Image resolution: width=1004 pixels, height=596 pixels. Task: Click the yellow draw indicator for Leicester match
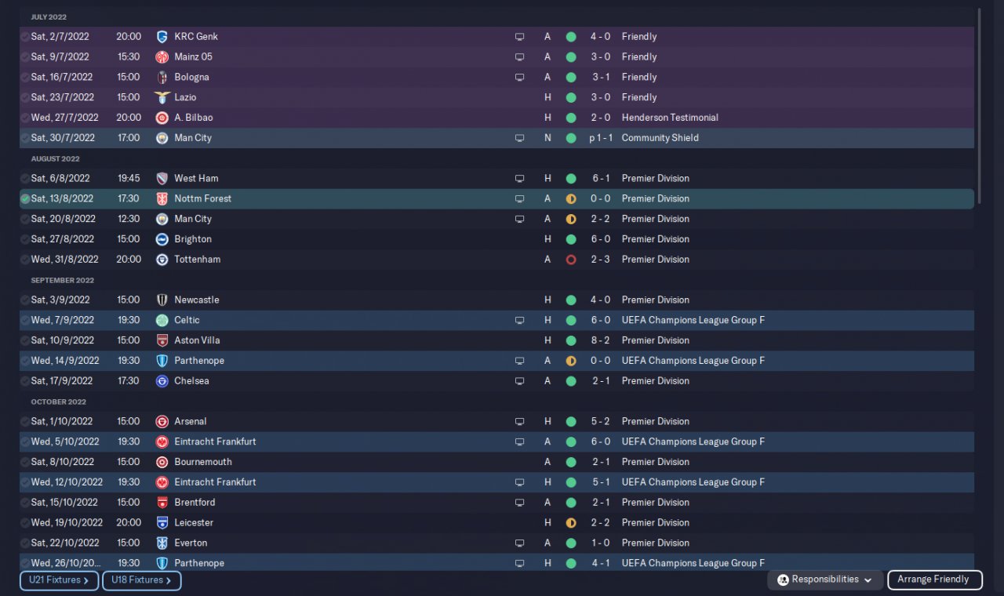[571, 523]
